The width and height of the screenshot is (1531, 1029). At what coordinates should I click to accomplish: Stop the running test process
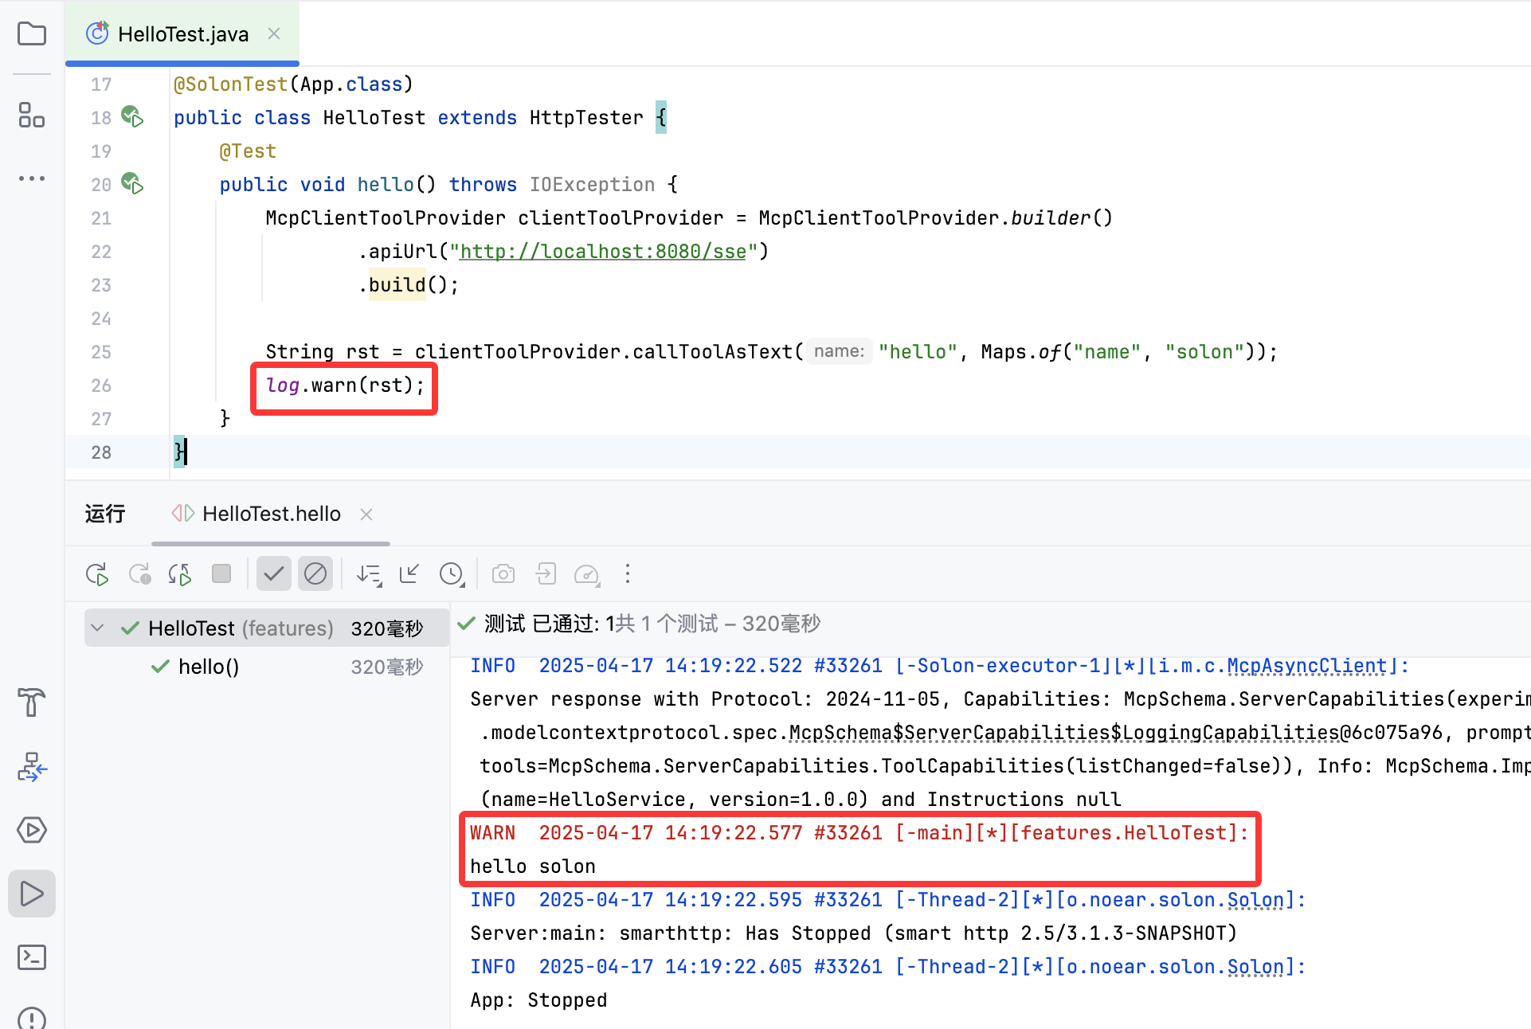click(221, 573)
